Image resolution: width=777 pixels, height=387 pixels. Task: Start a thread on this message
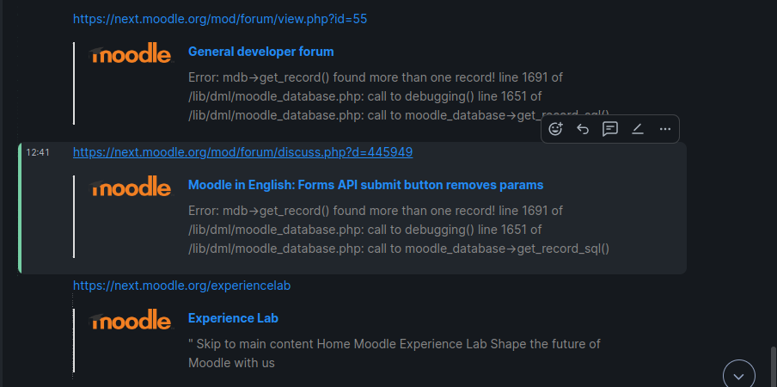[609, 129]
